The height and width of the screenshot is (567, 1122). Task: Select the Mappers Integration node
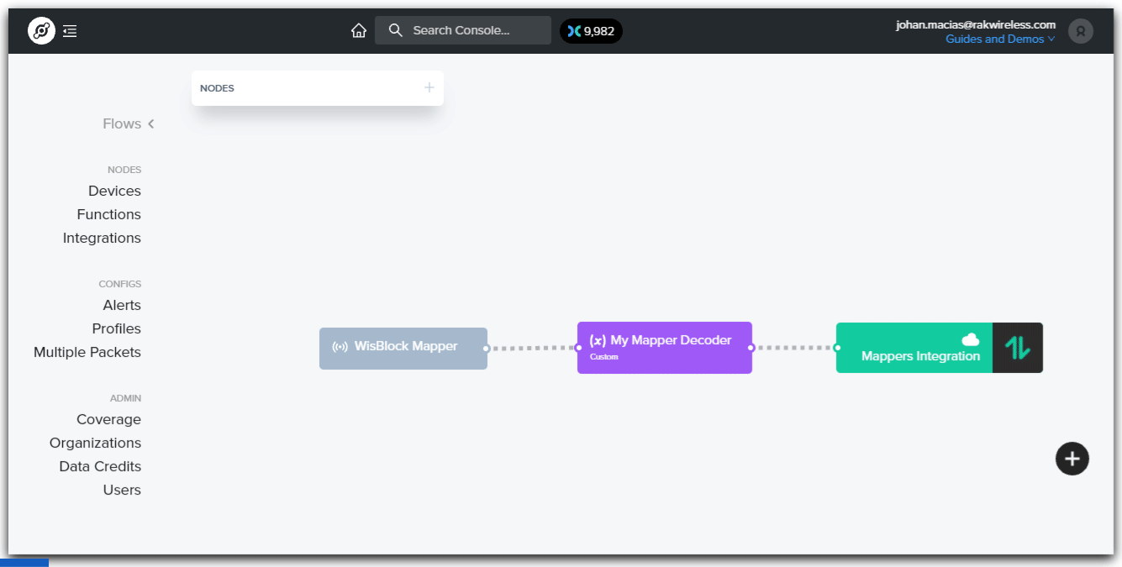(940, 348)
